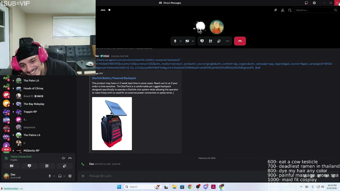Screen dimensions: 340x191
Task: Open input device dropdown beside user mic
Action: pos(54,176)
